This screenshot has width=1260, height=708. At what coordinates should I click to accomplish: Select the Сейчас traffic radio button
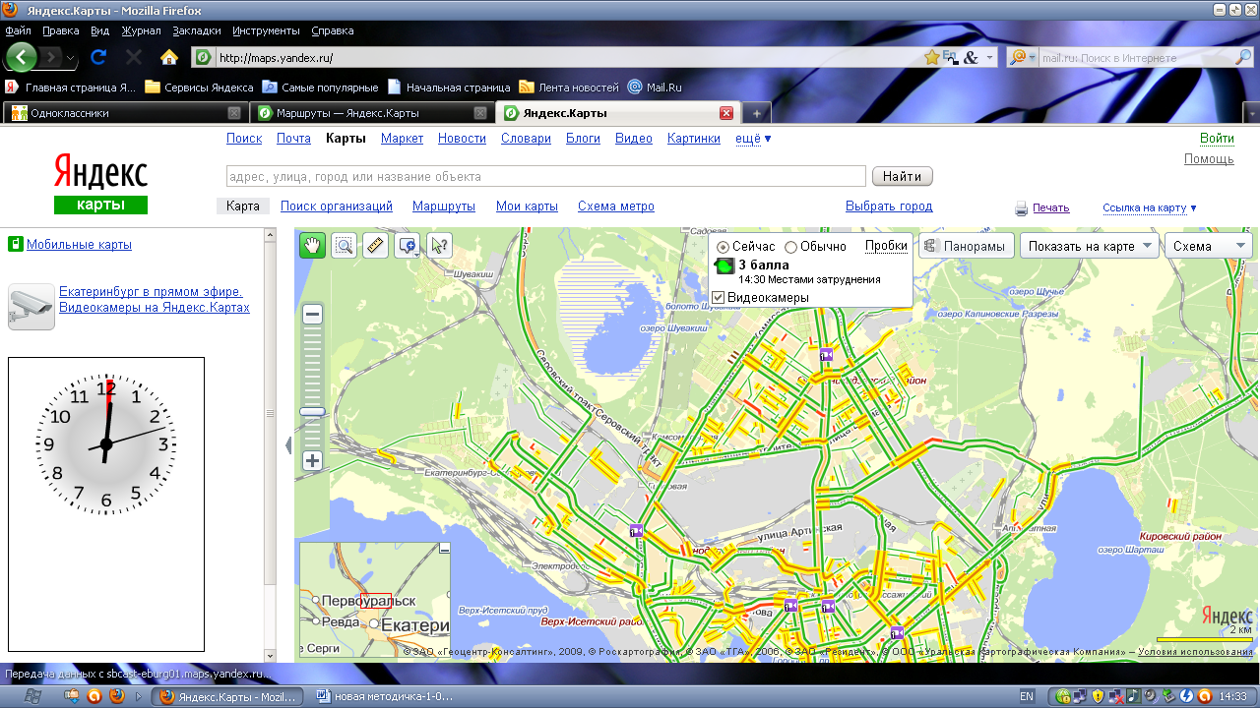pyautogui.click(x=723, y=247)
